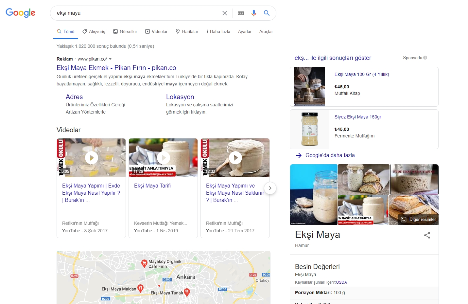The width and height of the screenshot is (468, 304).
Task: Click 'Kevserin Mutfağı Yemek...' channel text
Action: [161, 223]
